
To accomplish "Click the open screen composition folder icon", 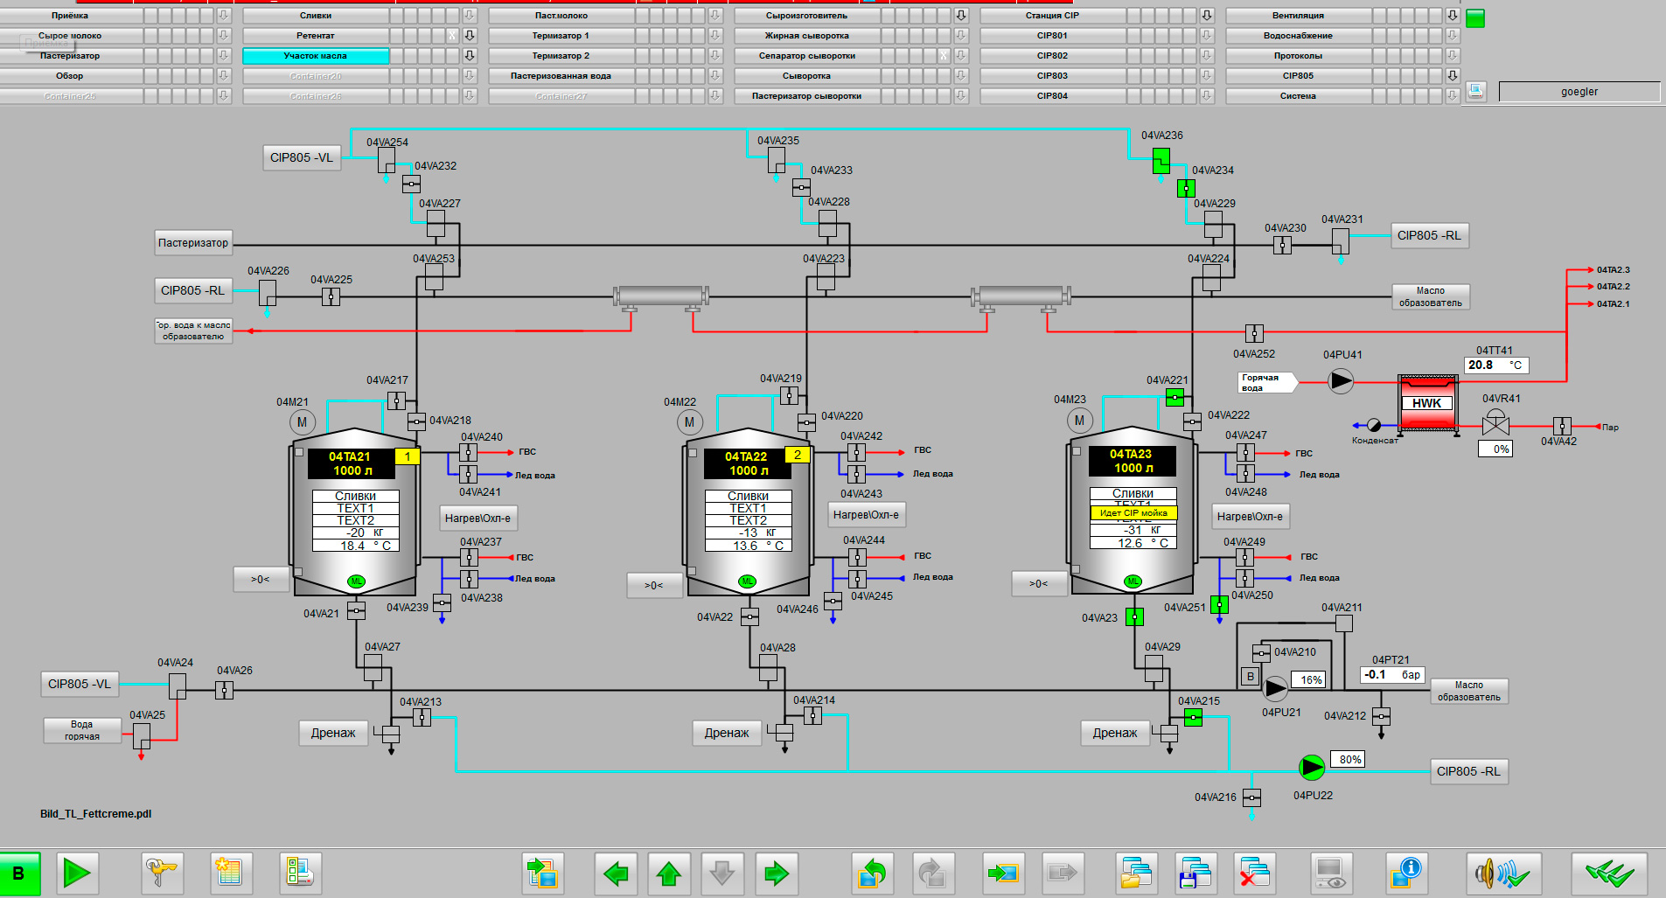I will coord(1137,873).
